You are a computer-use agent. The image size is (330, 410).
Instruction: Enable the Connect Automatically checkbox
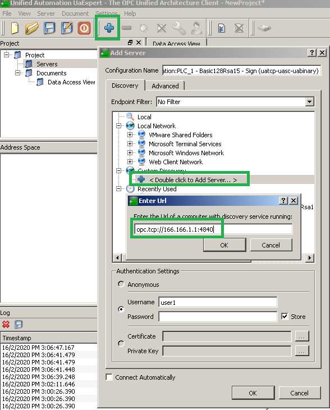pos(109,377)
